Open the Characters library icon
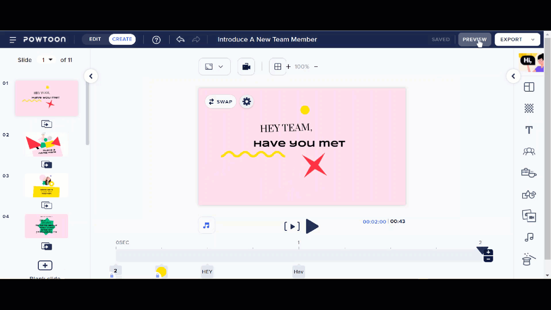 click(529, 151)
